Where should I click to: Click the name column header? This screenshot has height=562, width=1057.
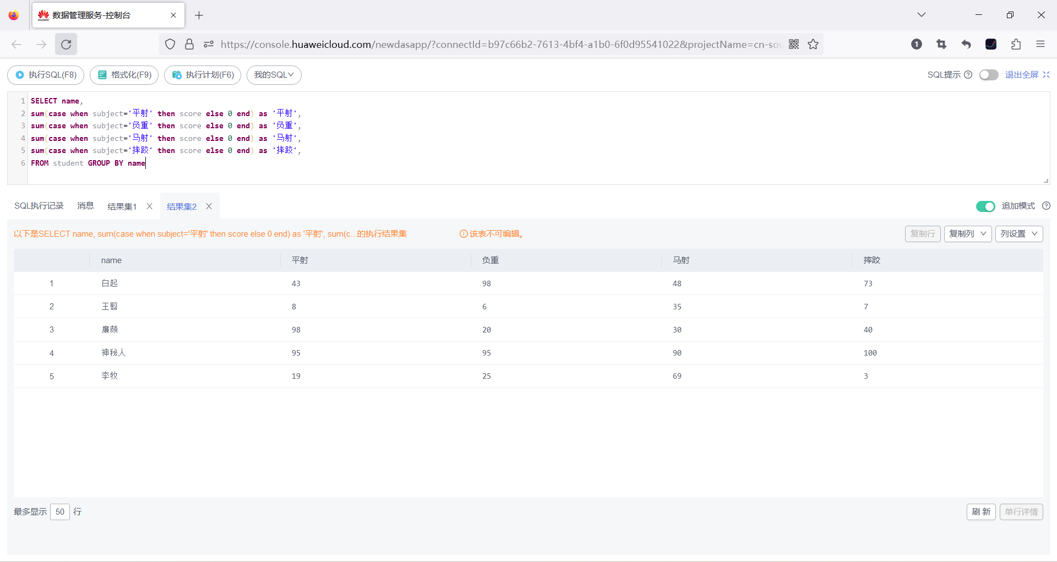tap(185, 260)
